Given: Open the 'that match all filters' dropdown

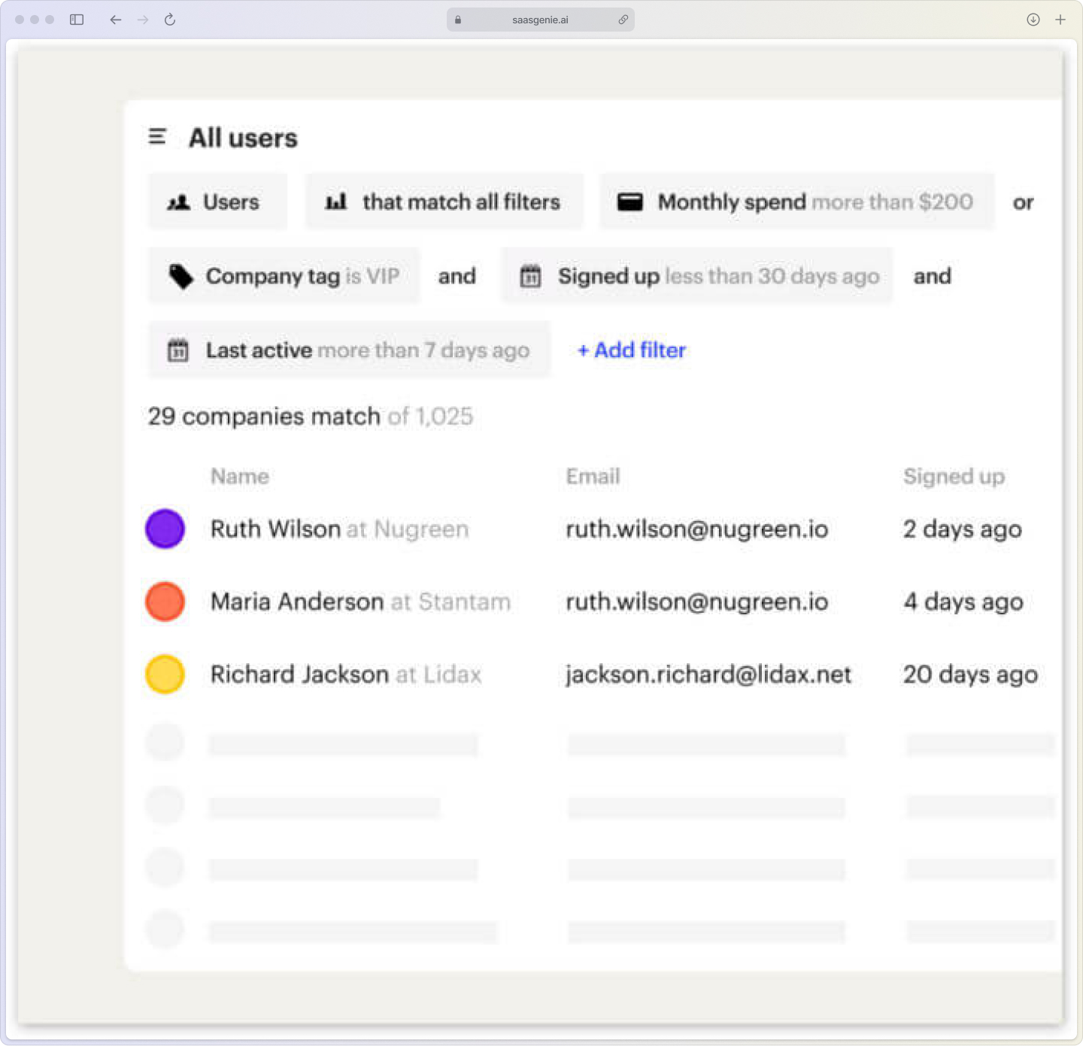Looking at the screenshot, I should 461,201.
